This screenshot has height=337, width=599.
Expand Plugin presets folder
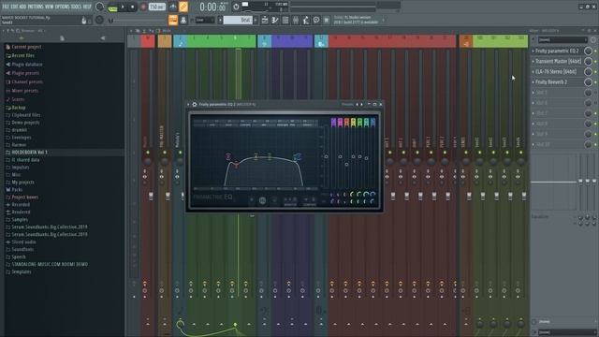point(25,73)
